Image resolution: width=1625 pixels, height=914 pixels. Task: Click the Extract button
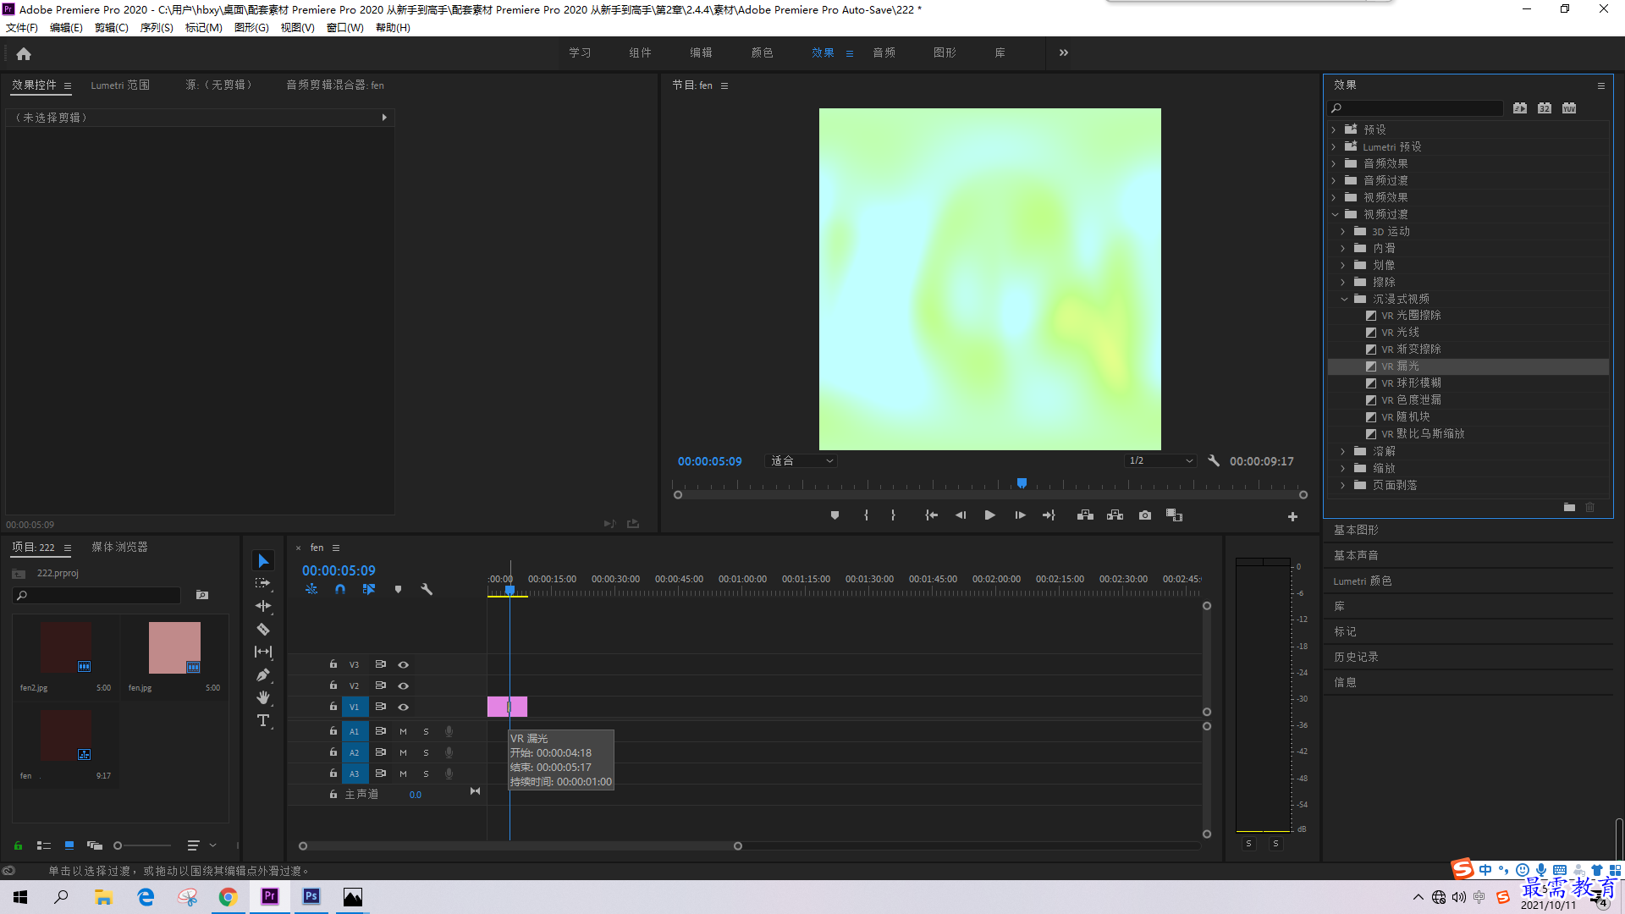pos(1115,515)
